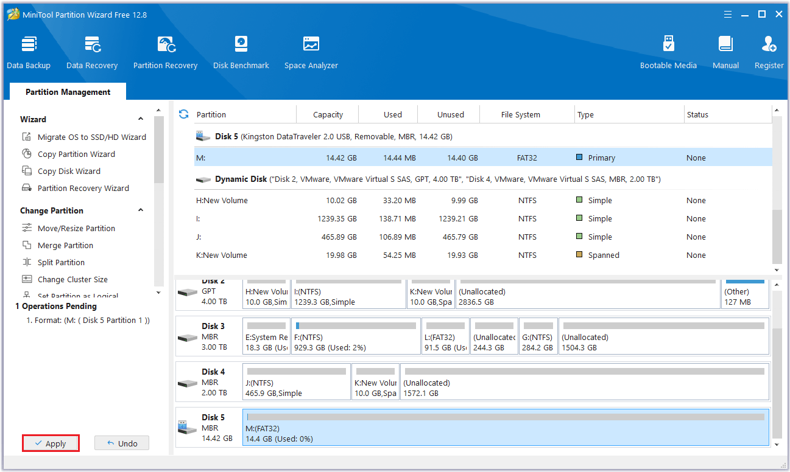Choose Split Partition option
The height and width of the screenshot is (472, 790).
click(x=61, y=262)
